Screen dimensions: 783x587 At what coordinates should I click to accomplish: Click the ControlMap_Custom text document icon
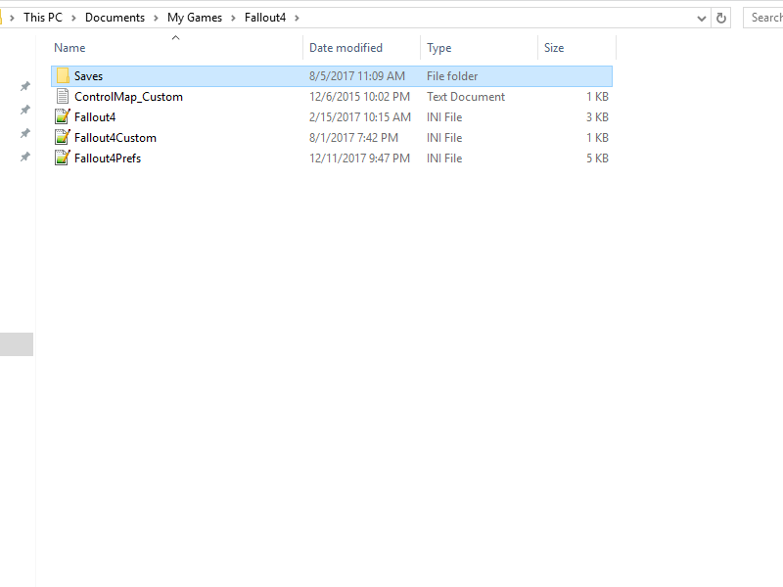point(63,96)
